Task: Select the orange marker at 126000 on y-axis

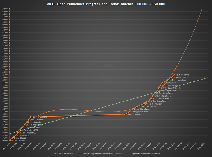Action: 10,72
